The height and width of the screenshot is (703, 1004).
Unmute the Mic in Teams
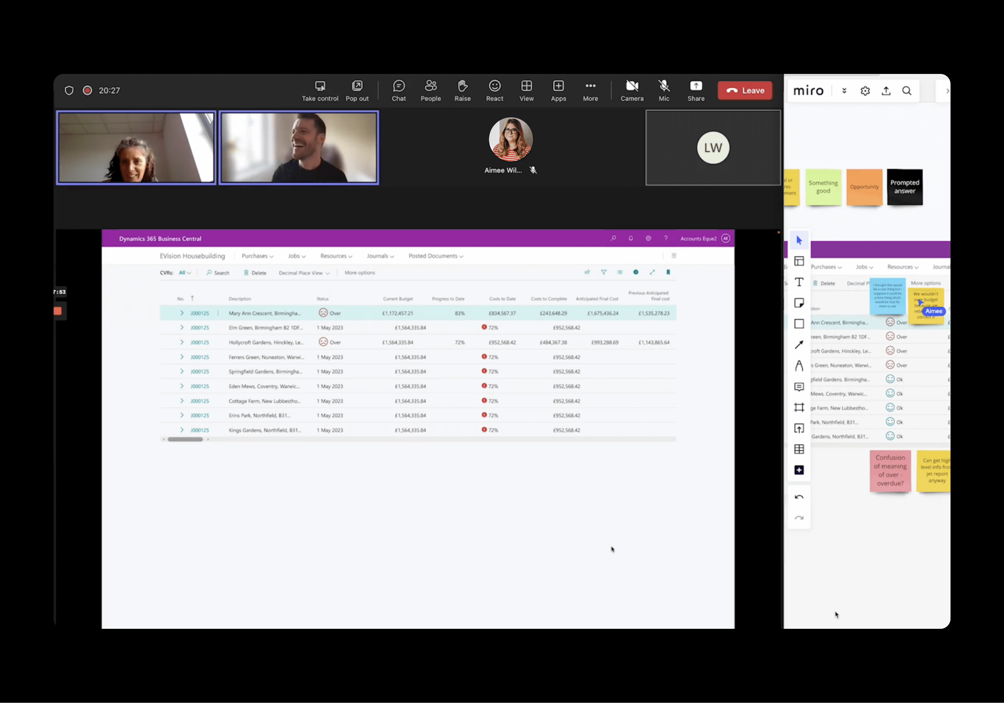click(x=664, y=90)
